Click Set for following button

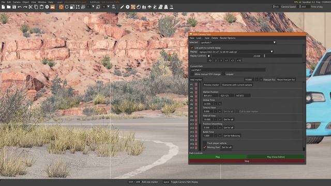(x=232, y=135)
